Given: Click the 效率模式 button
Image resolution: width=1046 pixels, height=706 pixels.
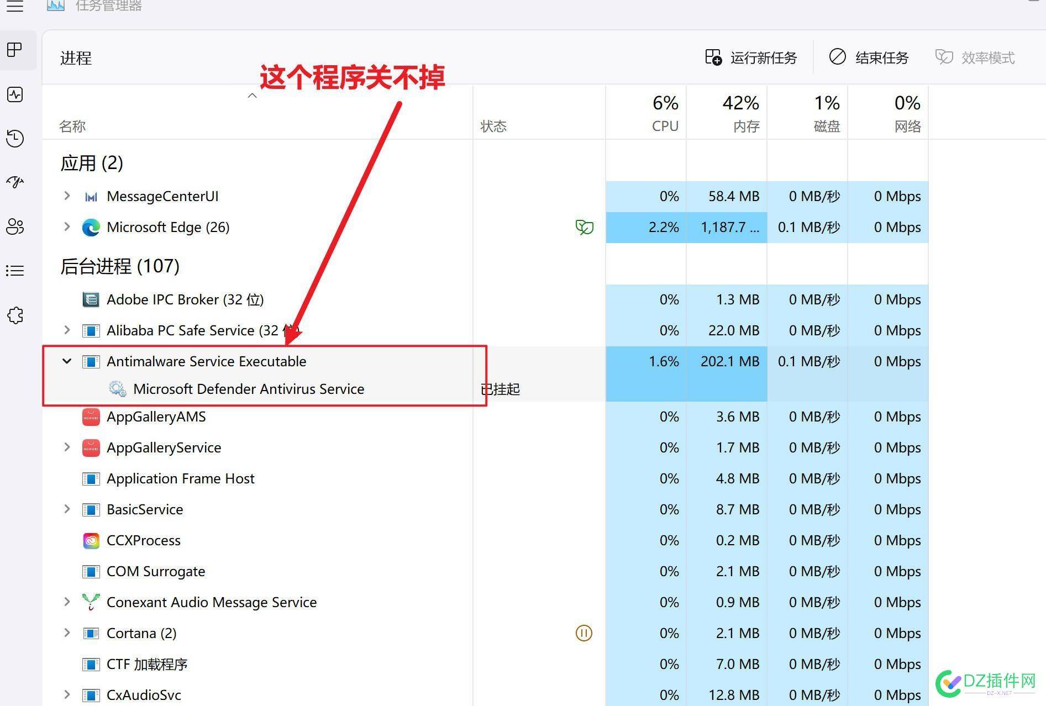Looking at the screenshot, I should click(975, 57).
